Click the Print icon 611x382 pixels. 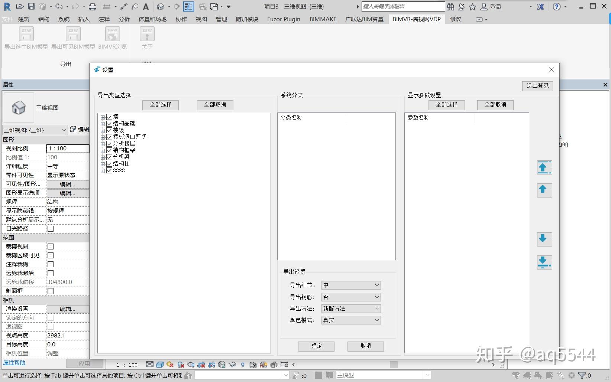(93, 6)
